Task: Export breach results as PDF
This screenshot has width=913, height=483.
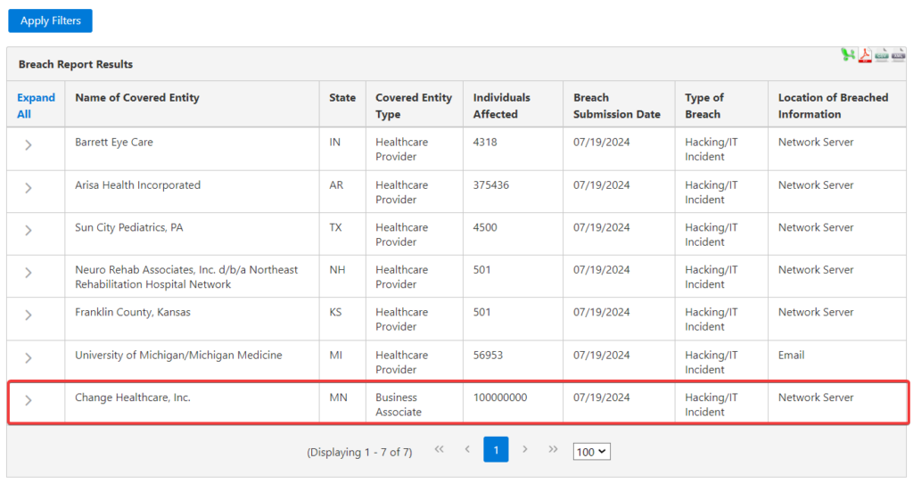Action: coord(865,55)
